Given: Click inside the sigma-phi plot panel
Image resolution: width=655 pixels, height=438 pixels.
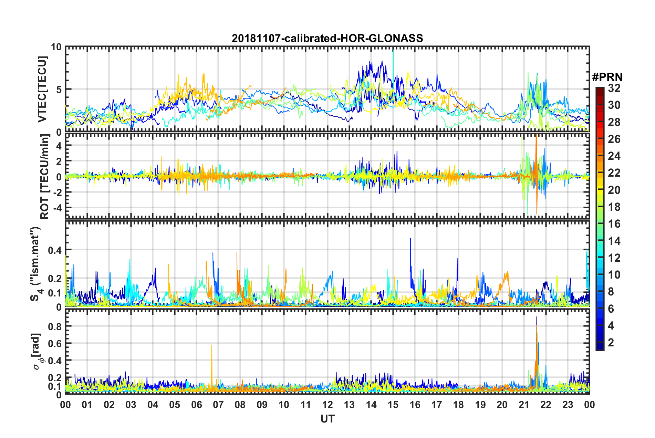Looking at the screenshot, I should point(327,352).
